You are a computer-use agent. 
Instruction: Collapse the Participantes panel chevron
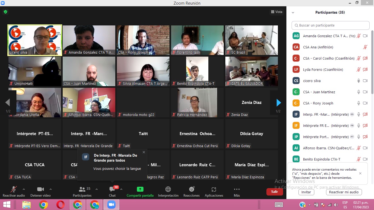click(293, 13)
